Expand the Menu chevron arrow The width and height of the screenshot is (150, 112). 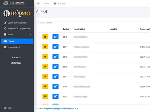[x=30, y=34]
